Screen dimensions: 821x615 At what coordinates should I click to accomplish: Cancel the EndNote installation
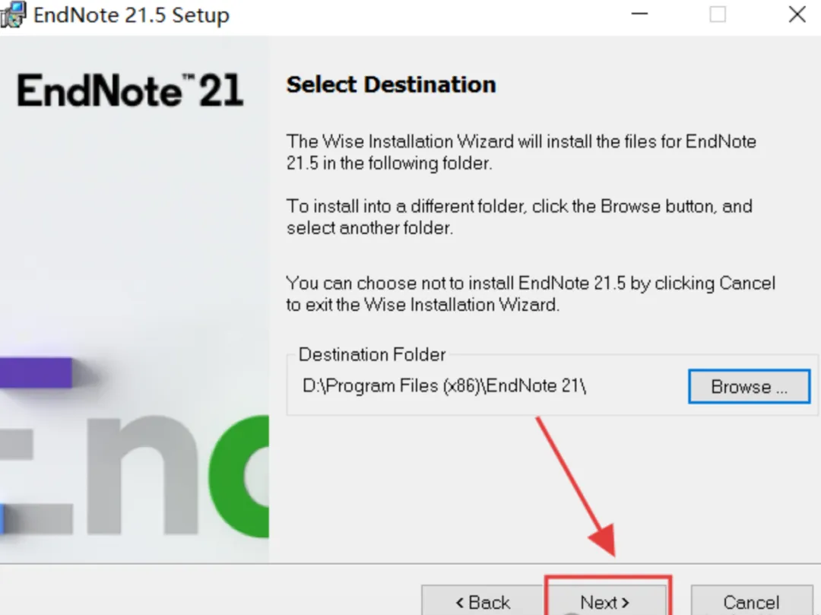point(751,601)
